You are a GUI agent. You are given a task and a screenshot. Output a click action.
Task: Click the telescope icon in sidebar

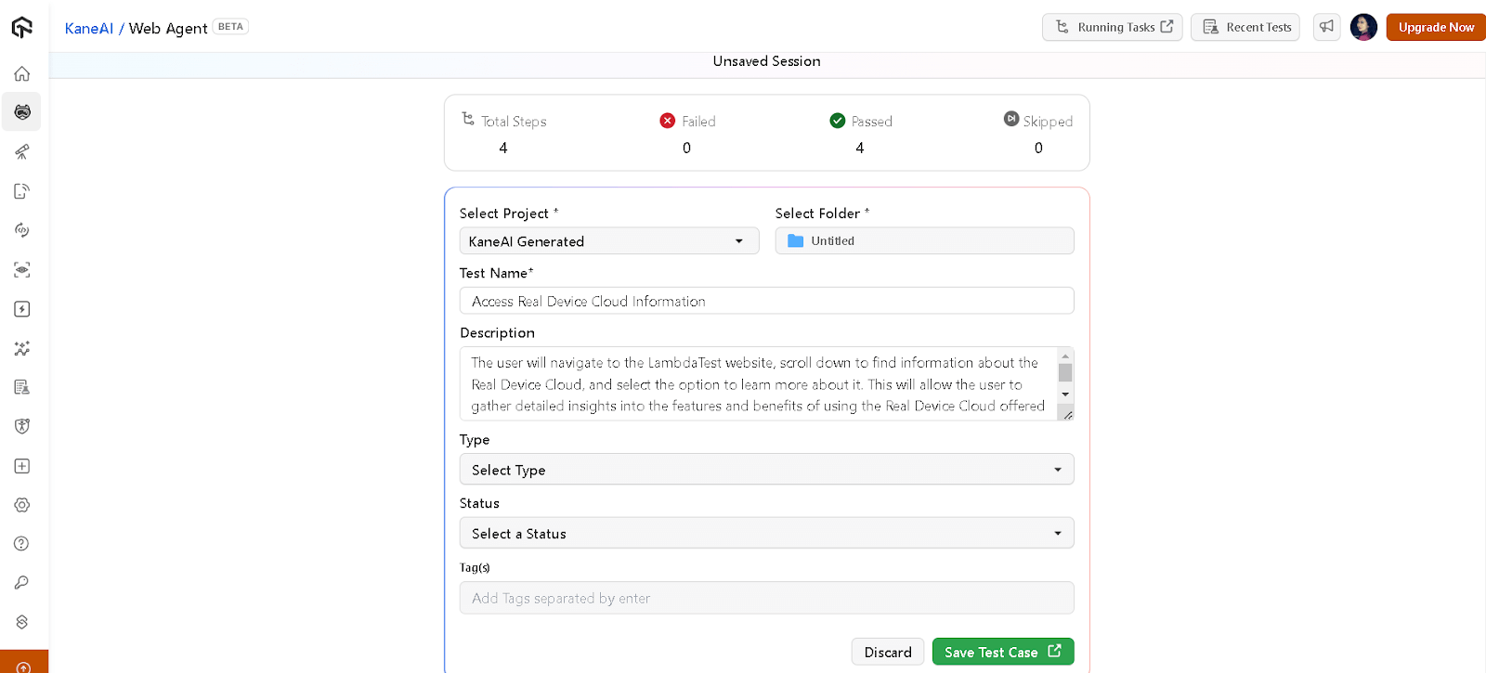click(22, 151)
